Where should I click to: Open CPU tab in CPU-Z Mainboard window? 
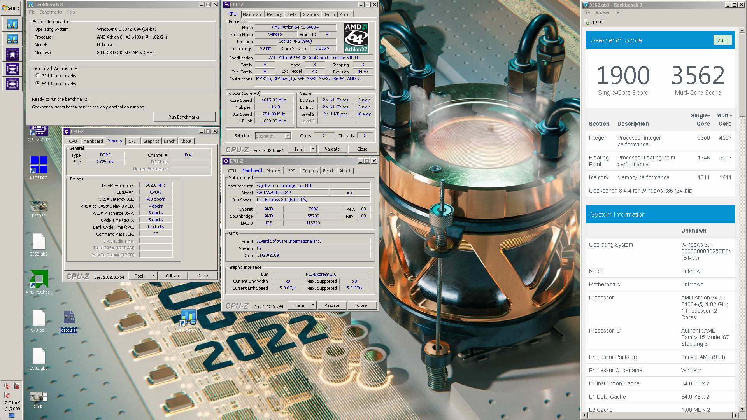coord(232,171)
